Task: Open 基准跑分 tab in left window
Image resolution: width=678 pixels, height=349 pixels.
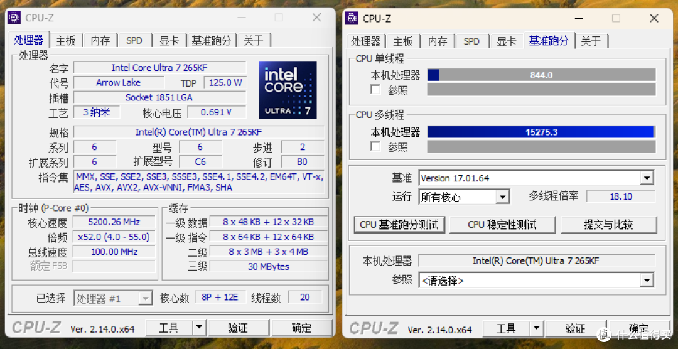Action: pos(212,41)
